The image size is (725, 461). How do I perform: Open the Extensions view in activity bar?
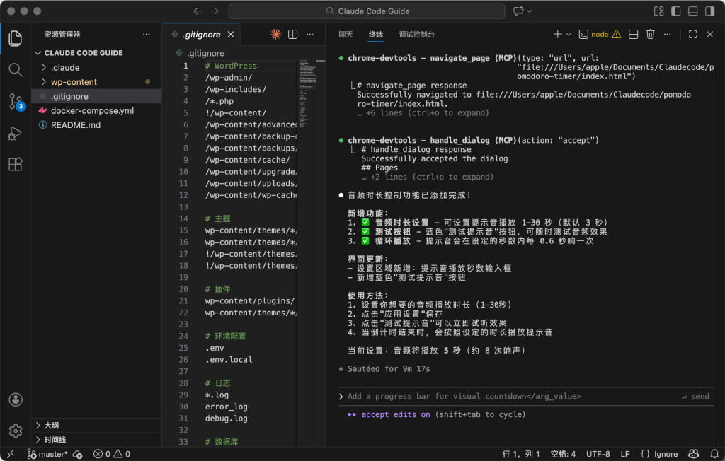15,164
